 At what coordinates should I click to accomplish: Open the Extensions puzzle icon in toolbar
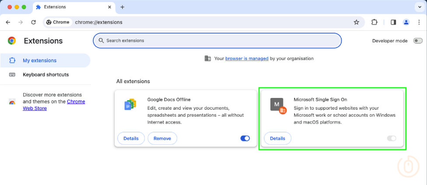(x=374, y=22)
